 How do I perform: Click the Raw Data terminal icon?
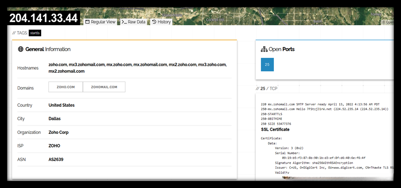coord(124,22)
